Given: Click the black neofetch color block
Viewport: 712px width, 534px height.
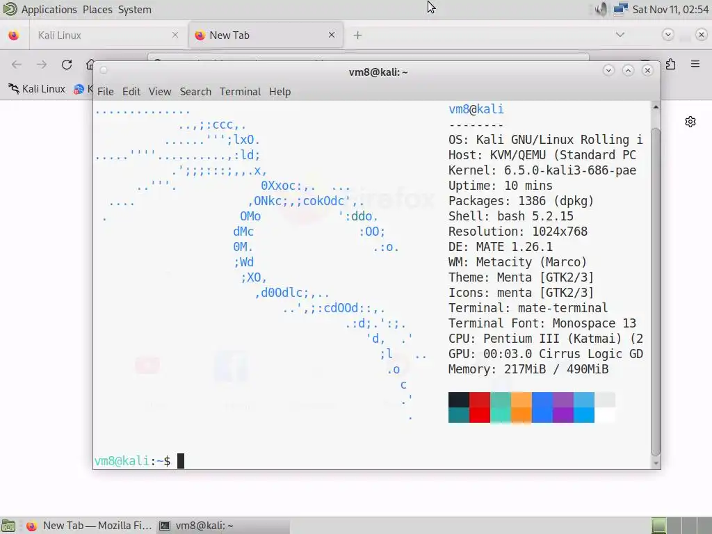Looking at the screenshot, I should [x=459, y=400].
